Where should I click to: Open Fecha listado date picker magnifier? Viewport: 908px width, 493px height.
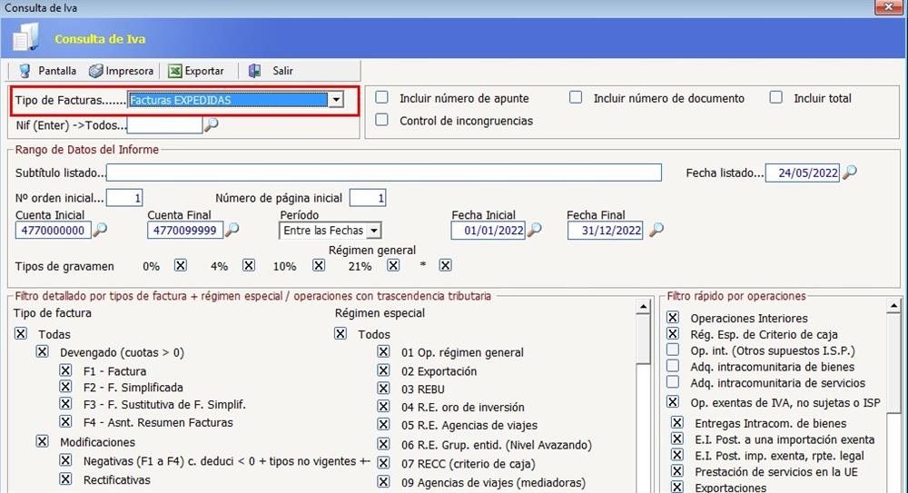850,173
